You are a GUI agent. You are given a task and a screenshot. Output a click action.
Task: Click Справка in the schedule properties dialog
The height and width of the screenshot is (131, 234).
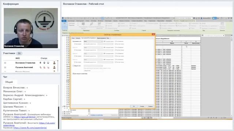tap(150, 106)
